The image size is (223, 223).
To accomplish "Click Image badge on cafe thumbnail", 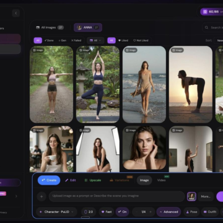I will click(x=38, y=130).
